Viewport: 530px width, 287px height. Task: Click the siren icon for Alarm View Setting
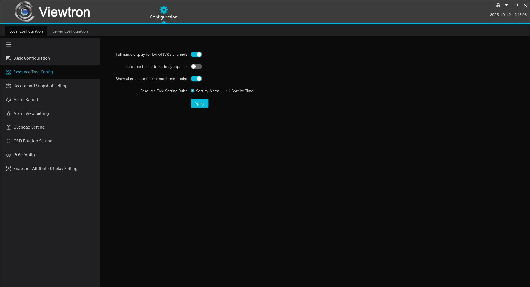9,113
